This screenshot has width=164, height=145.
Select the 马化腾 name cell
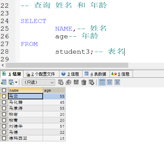click(25, 102)
